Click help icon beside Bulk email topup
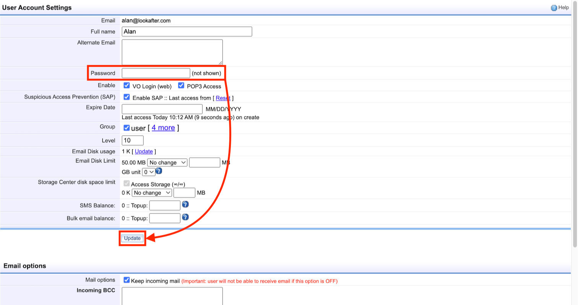 point(185,217)
